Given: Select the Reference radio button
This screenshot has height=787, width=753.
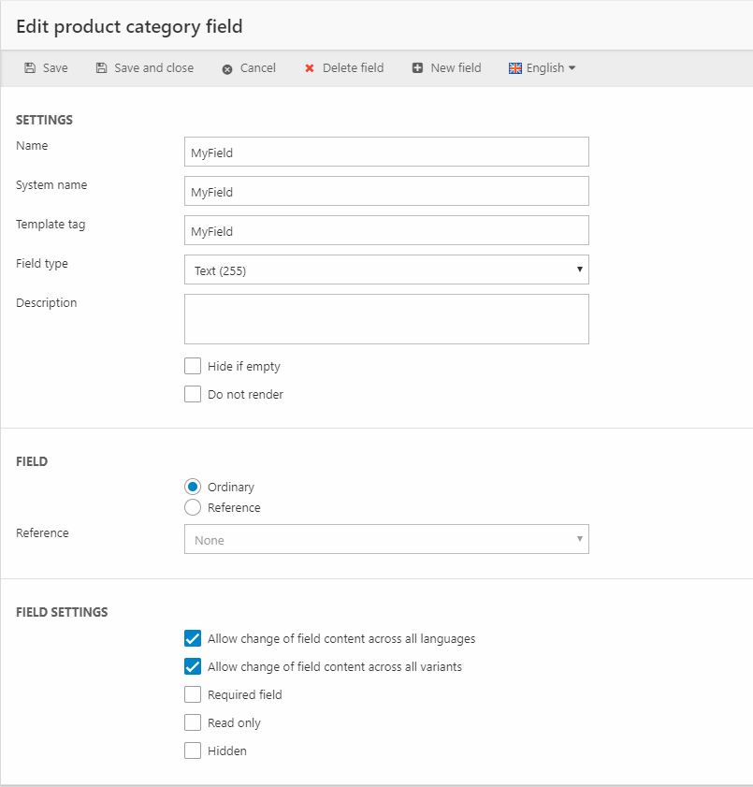Looking at the screenshot, I should [x=193, y=507].
